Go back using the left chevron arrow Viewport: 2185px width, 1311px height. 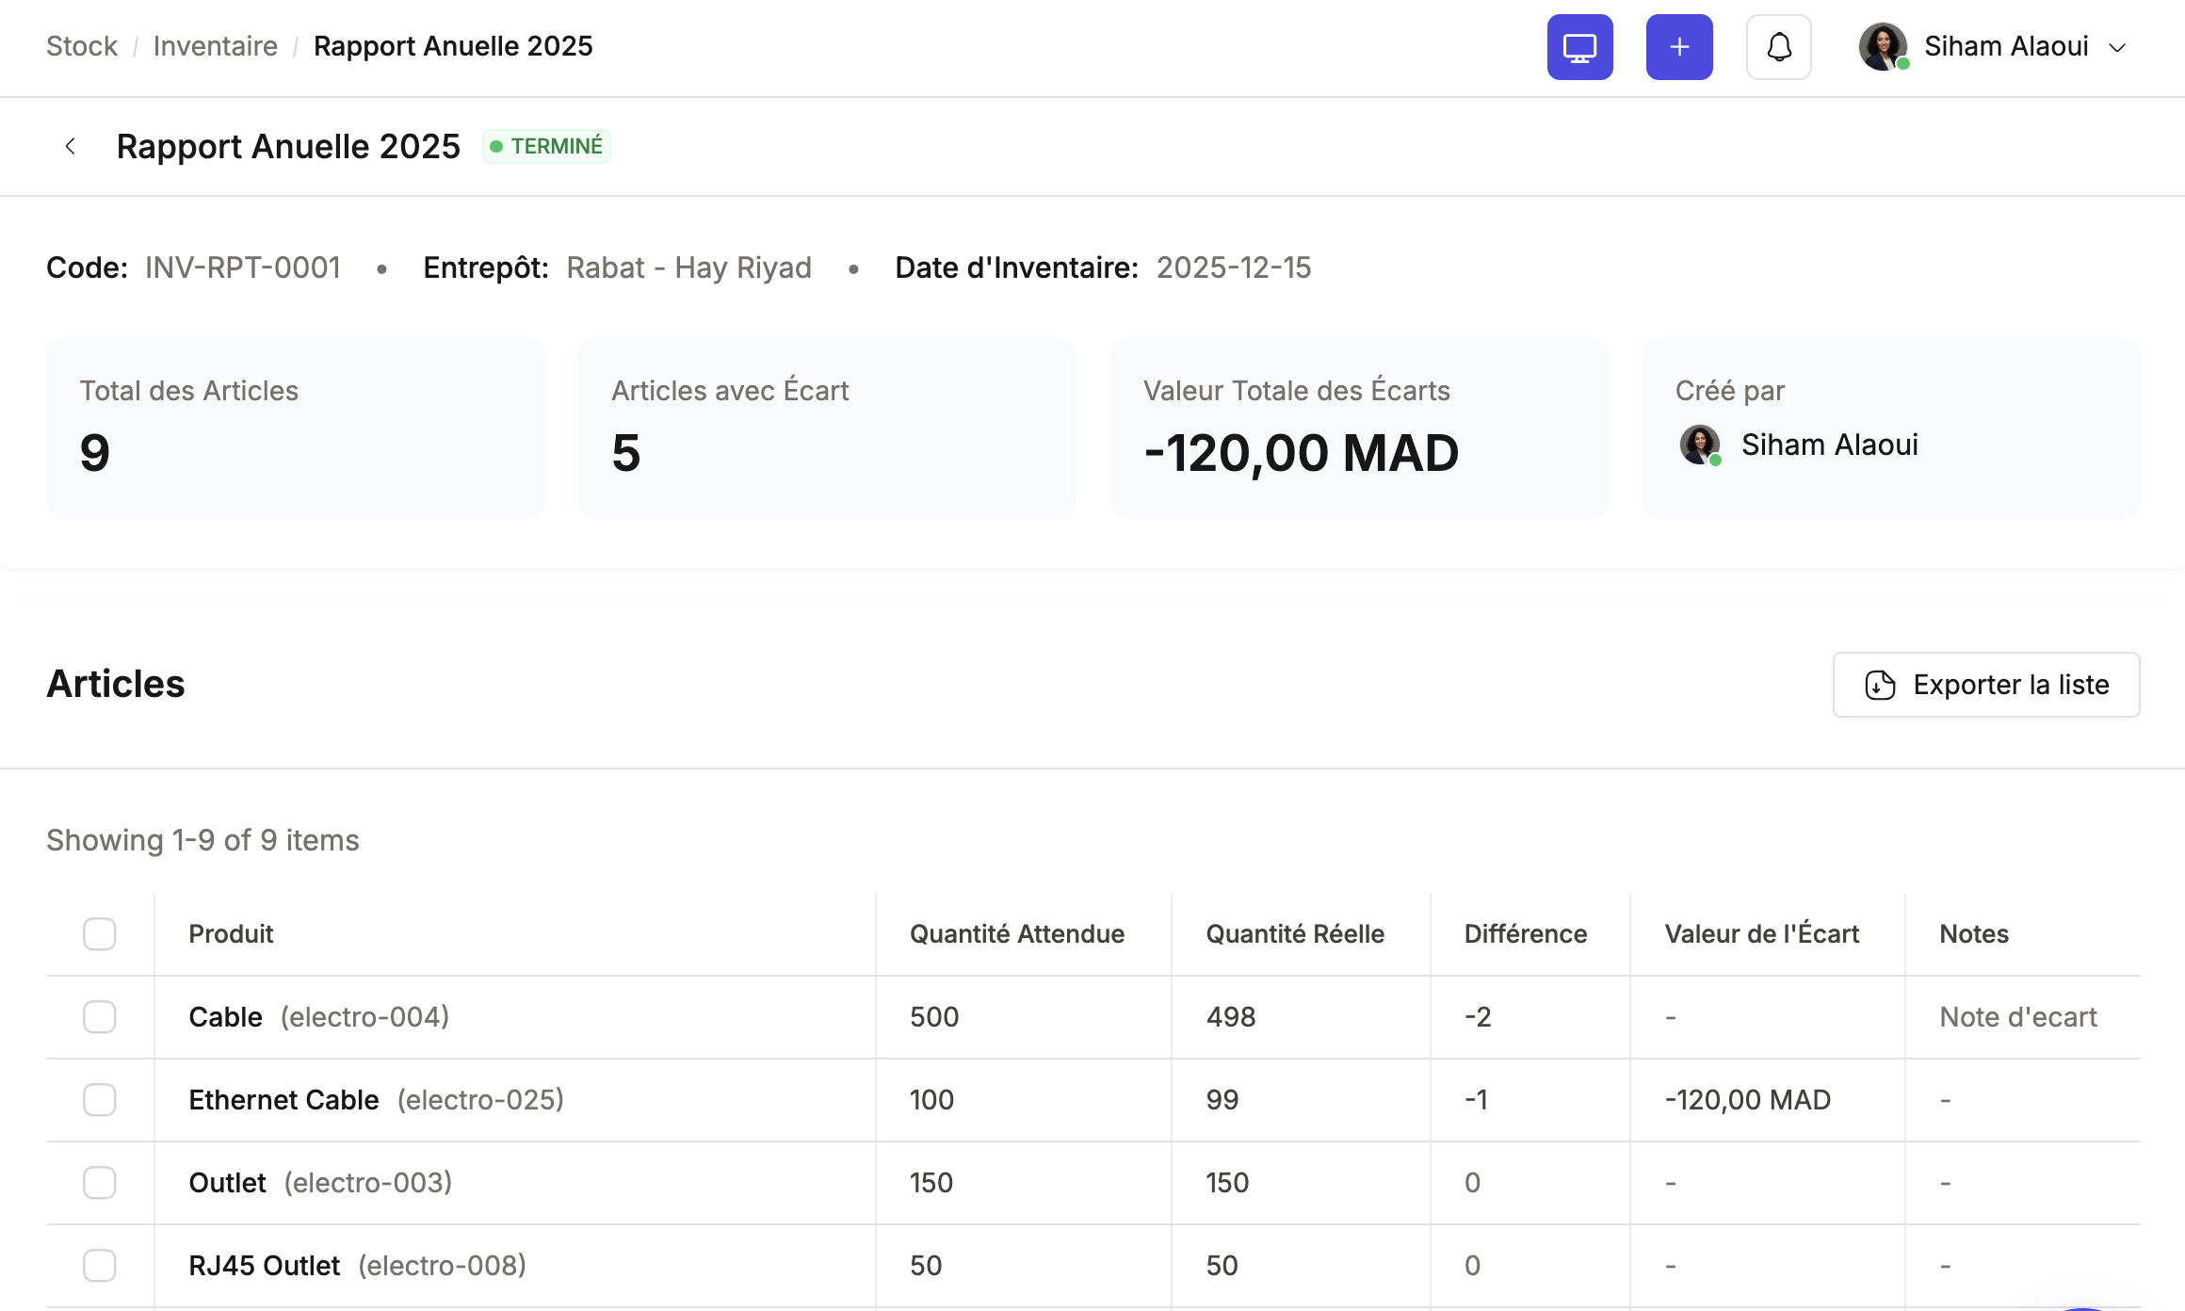point(71,146)
